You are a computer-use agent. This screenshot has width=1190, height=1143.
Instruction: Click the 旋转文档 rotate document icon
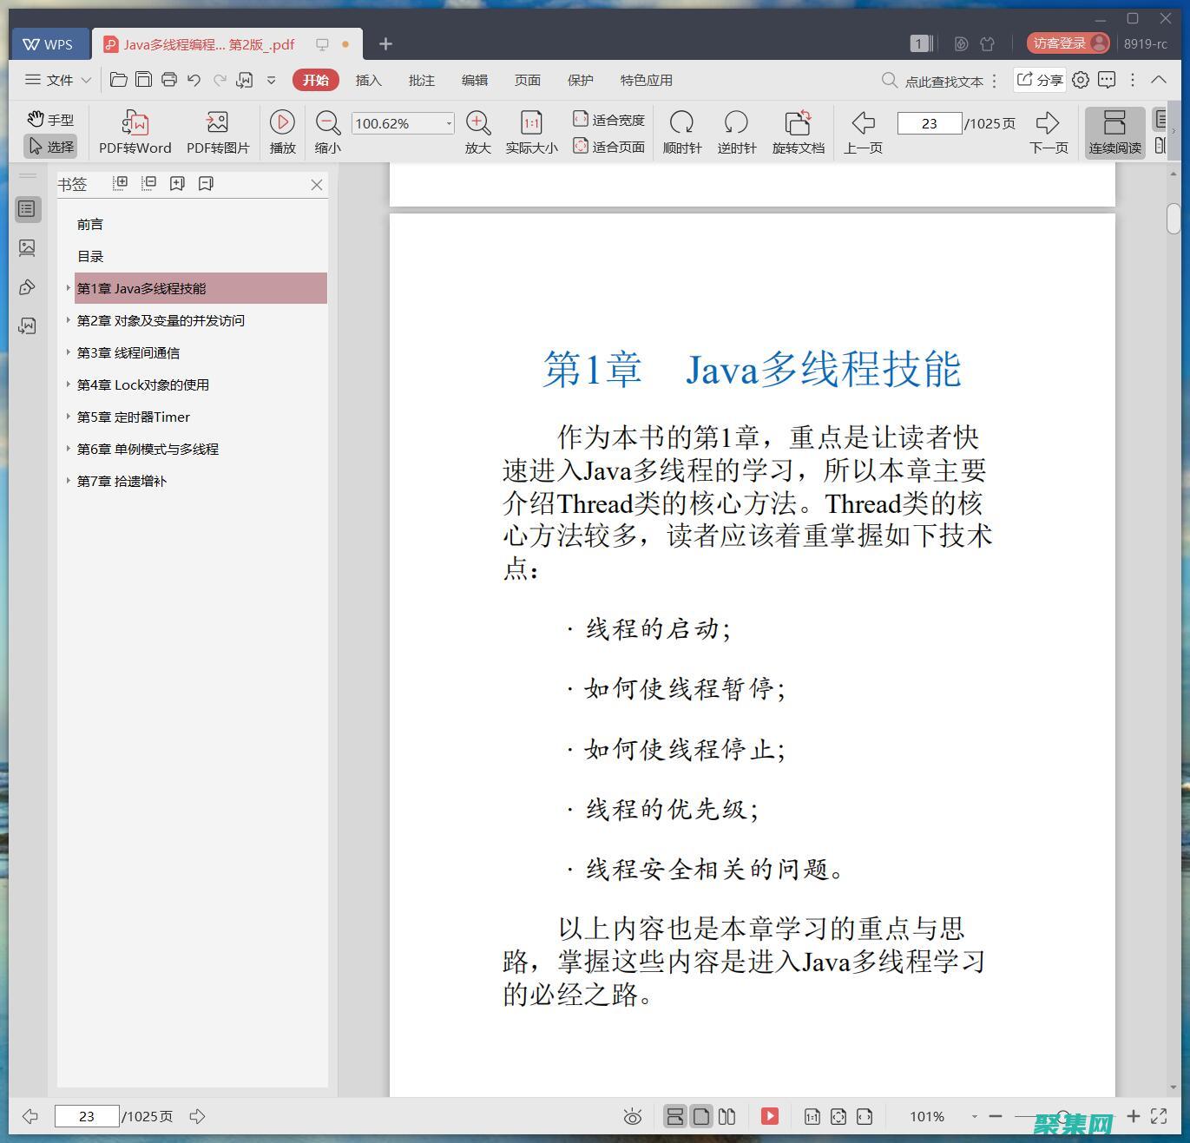[798, 122]
